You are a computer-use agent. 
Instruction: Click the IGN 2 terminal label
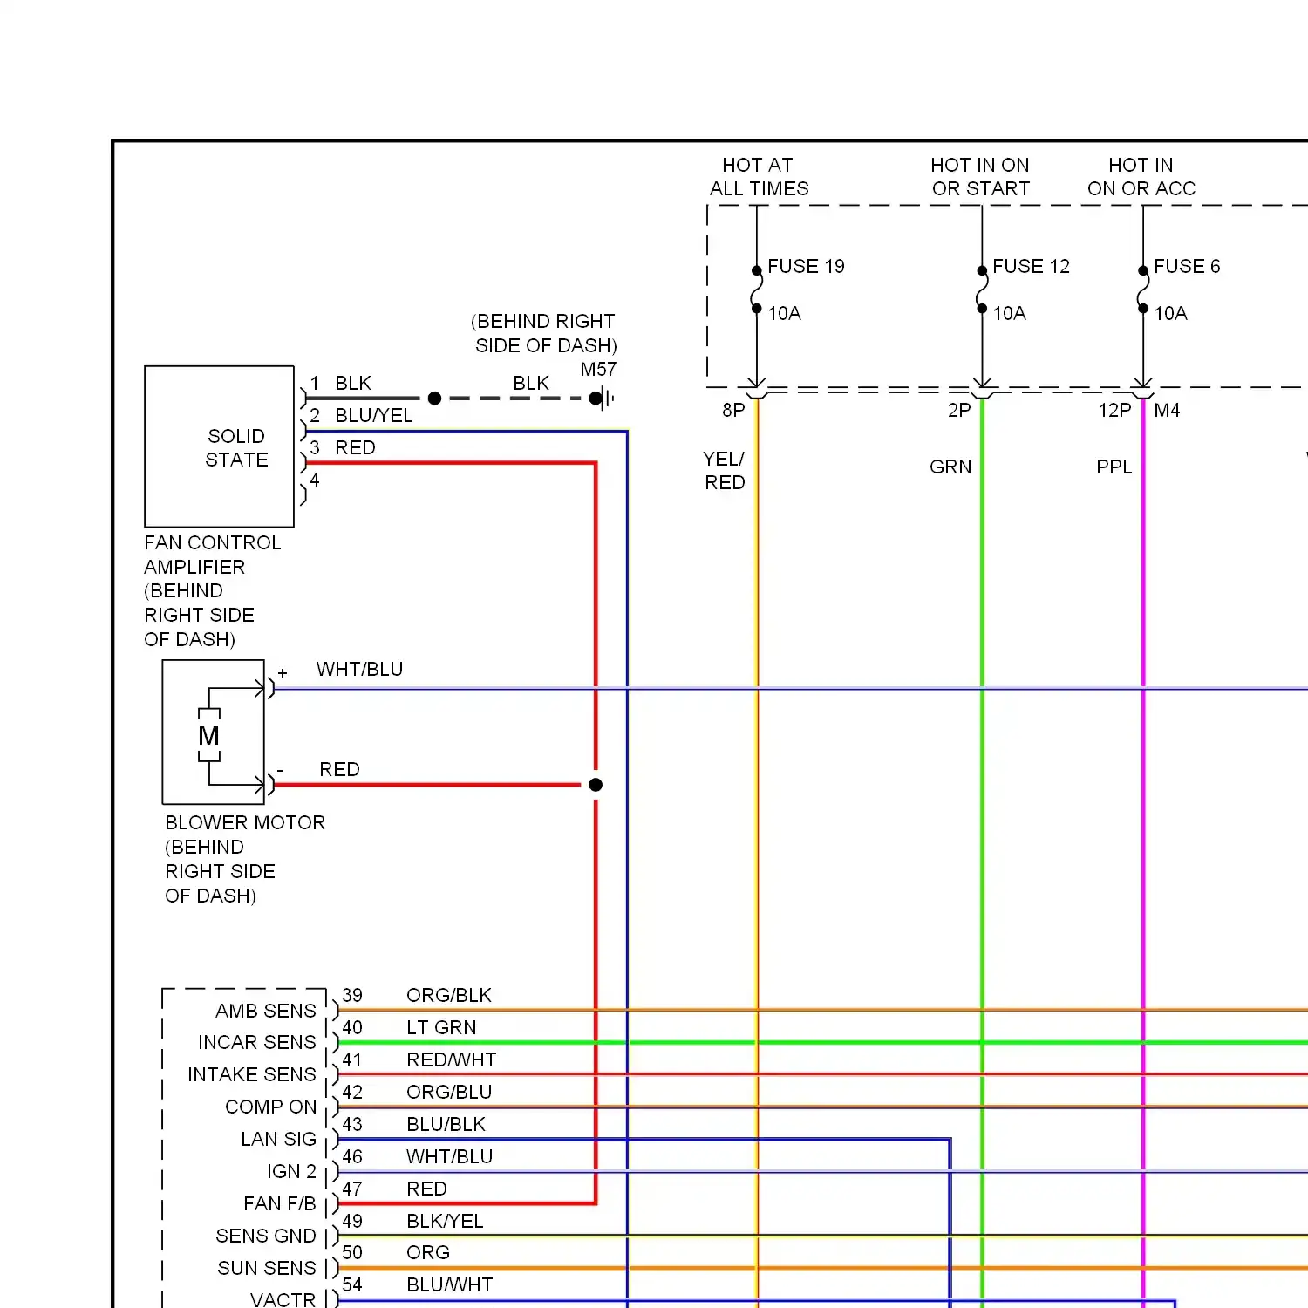point(292,1172)
